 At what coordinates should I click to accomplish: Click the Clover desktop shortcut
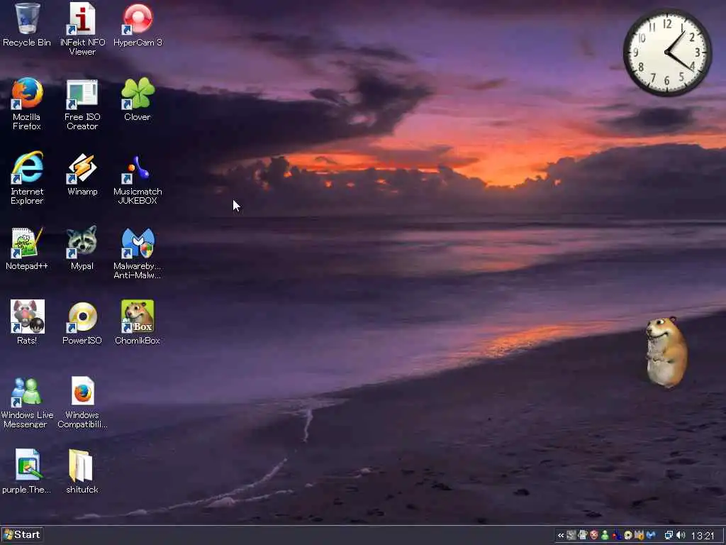138,99
